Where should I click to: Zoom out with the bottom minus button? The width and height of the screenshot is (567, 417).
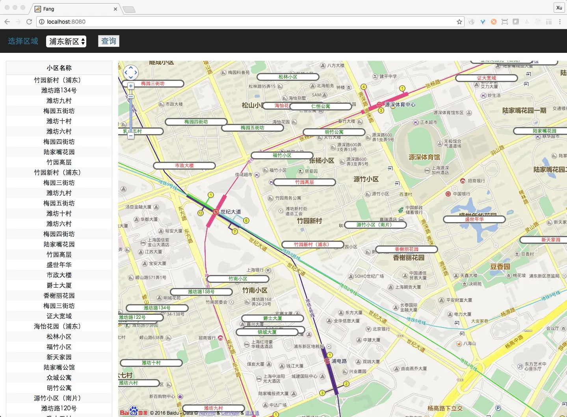(x=131, y=136)
